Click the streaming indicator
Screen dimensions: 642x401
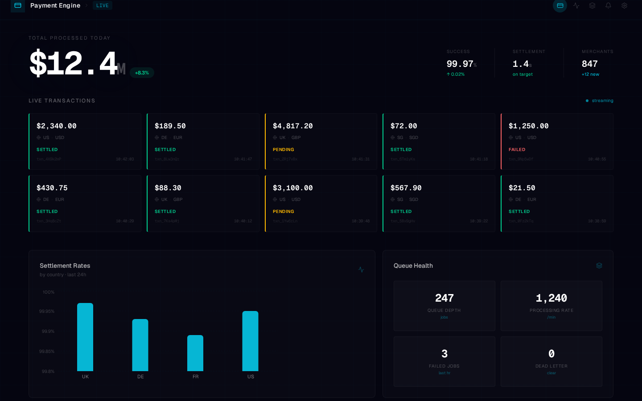[600, 101]
